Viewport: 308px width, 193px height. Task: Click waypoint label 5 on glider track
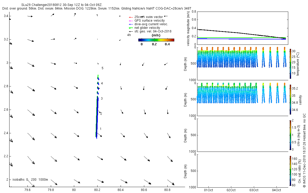pyautogui.click(x=102, y=68)
